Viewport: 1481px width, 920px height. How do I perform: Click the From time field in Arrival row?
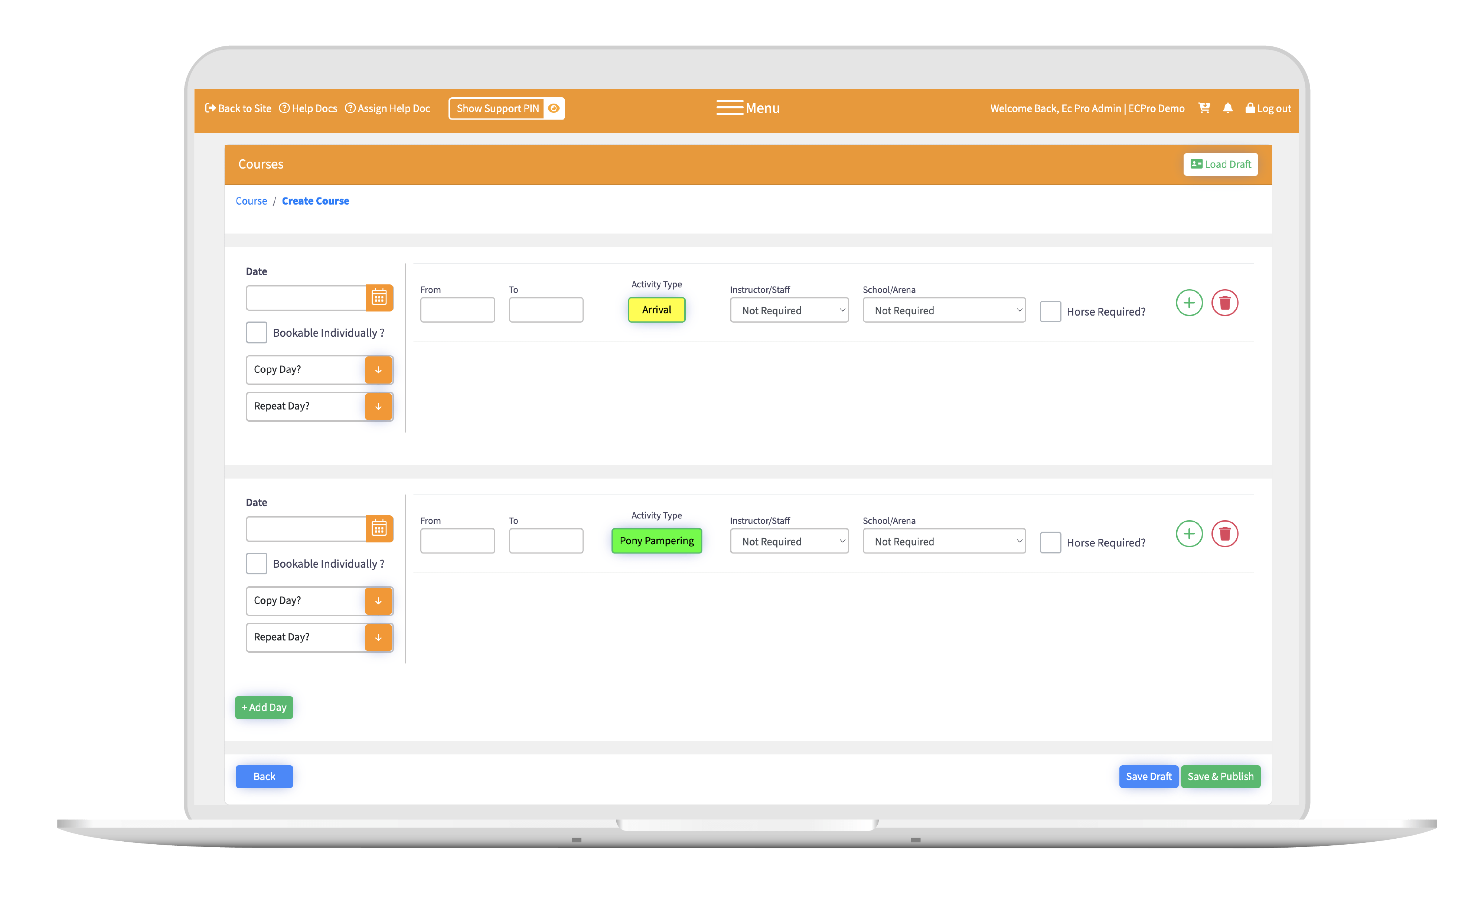point(457,310)
